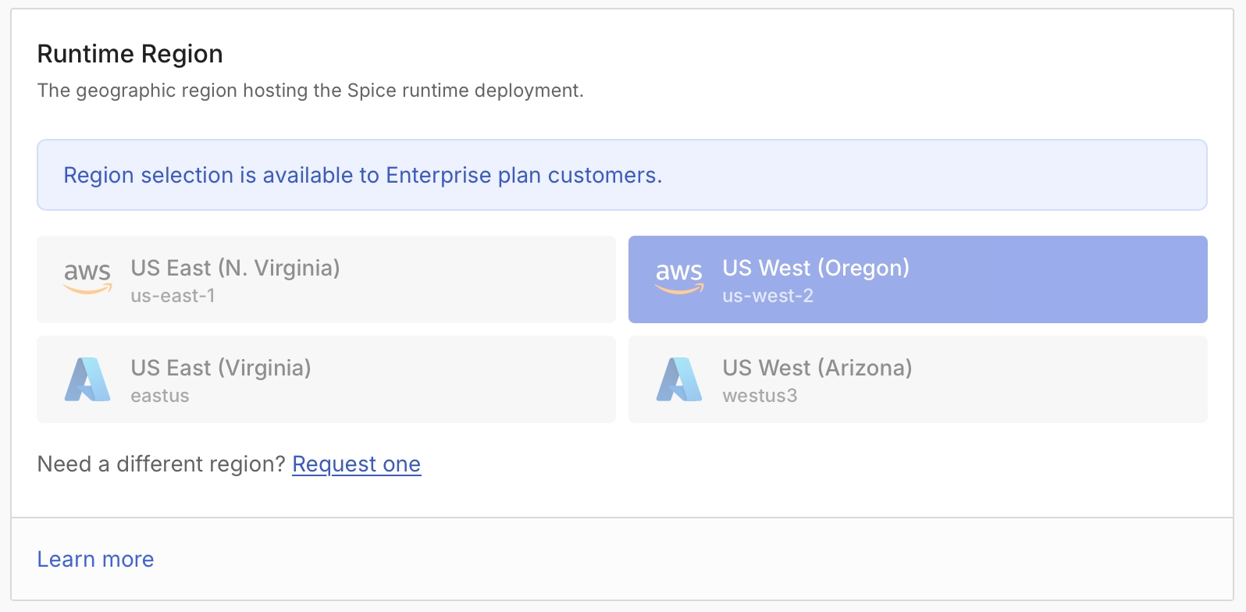Open the Request one link
Screen dimensions: 1246x612
click(356, 464)
